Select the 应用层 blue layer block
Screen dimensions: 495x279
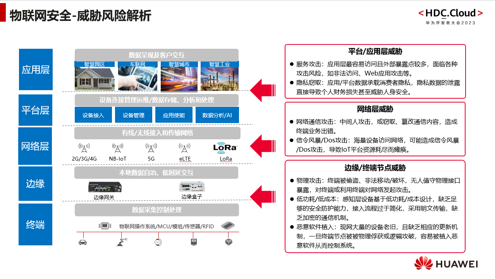36,70
